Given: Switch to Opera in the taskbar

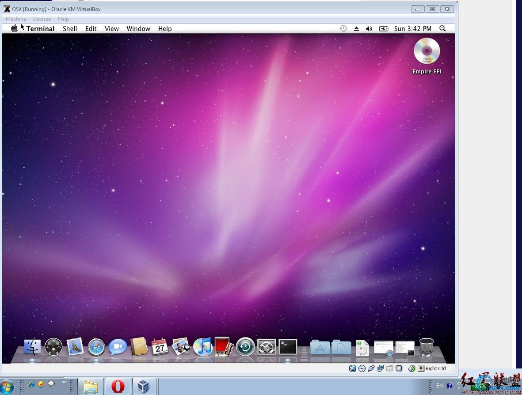Looking at the screenshot, I should click(x=118, y=387).
